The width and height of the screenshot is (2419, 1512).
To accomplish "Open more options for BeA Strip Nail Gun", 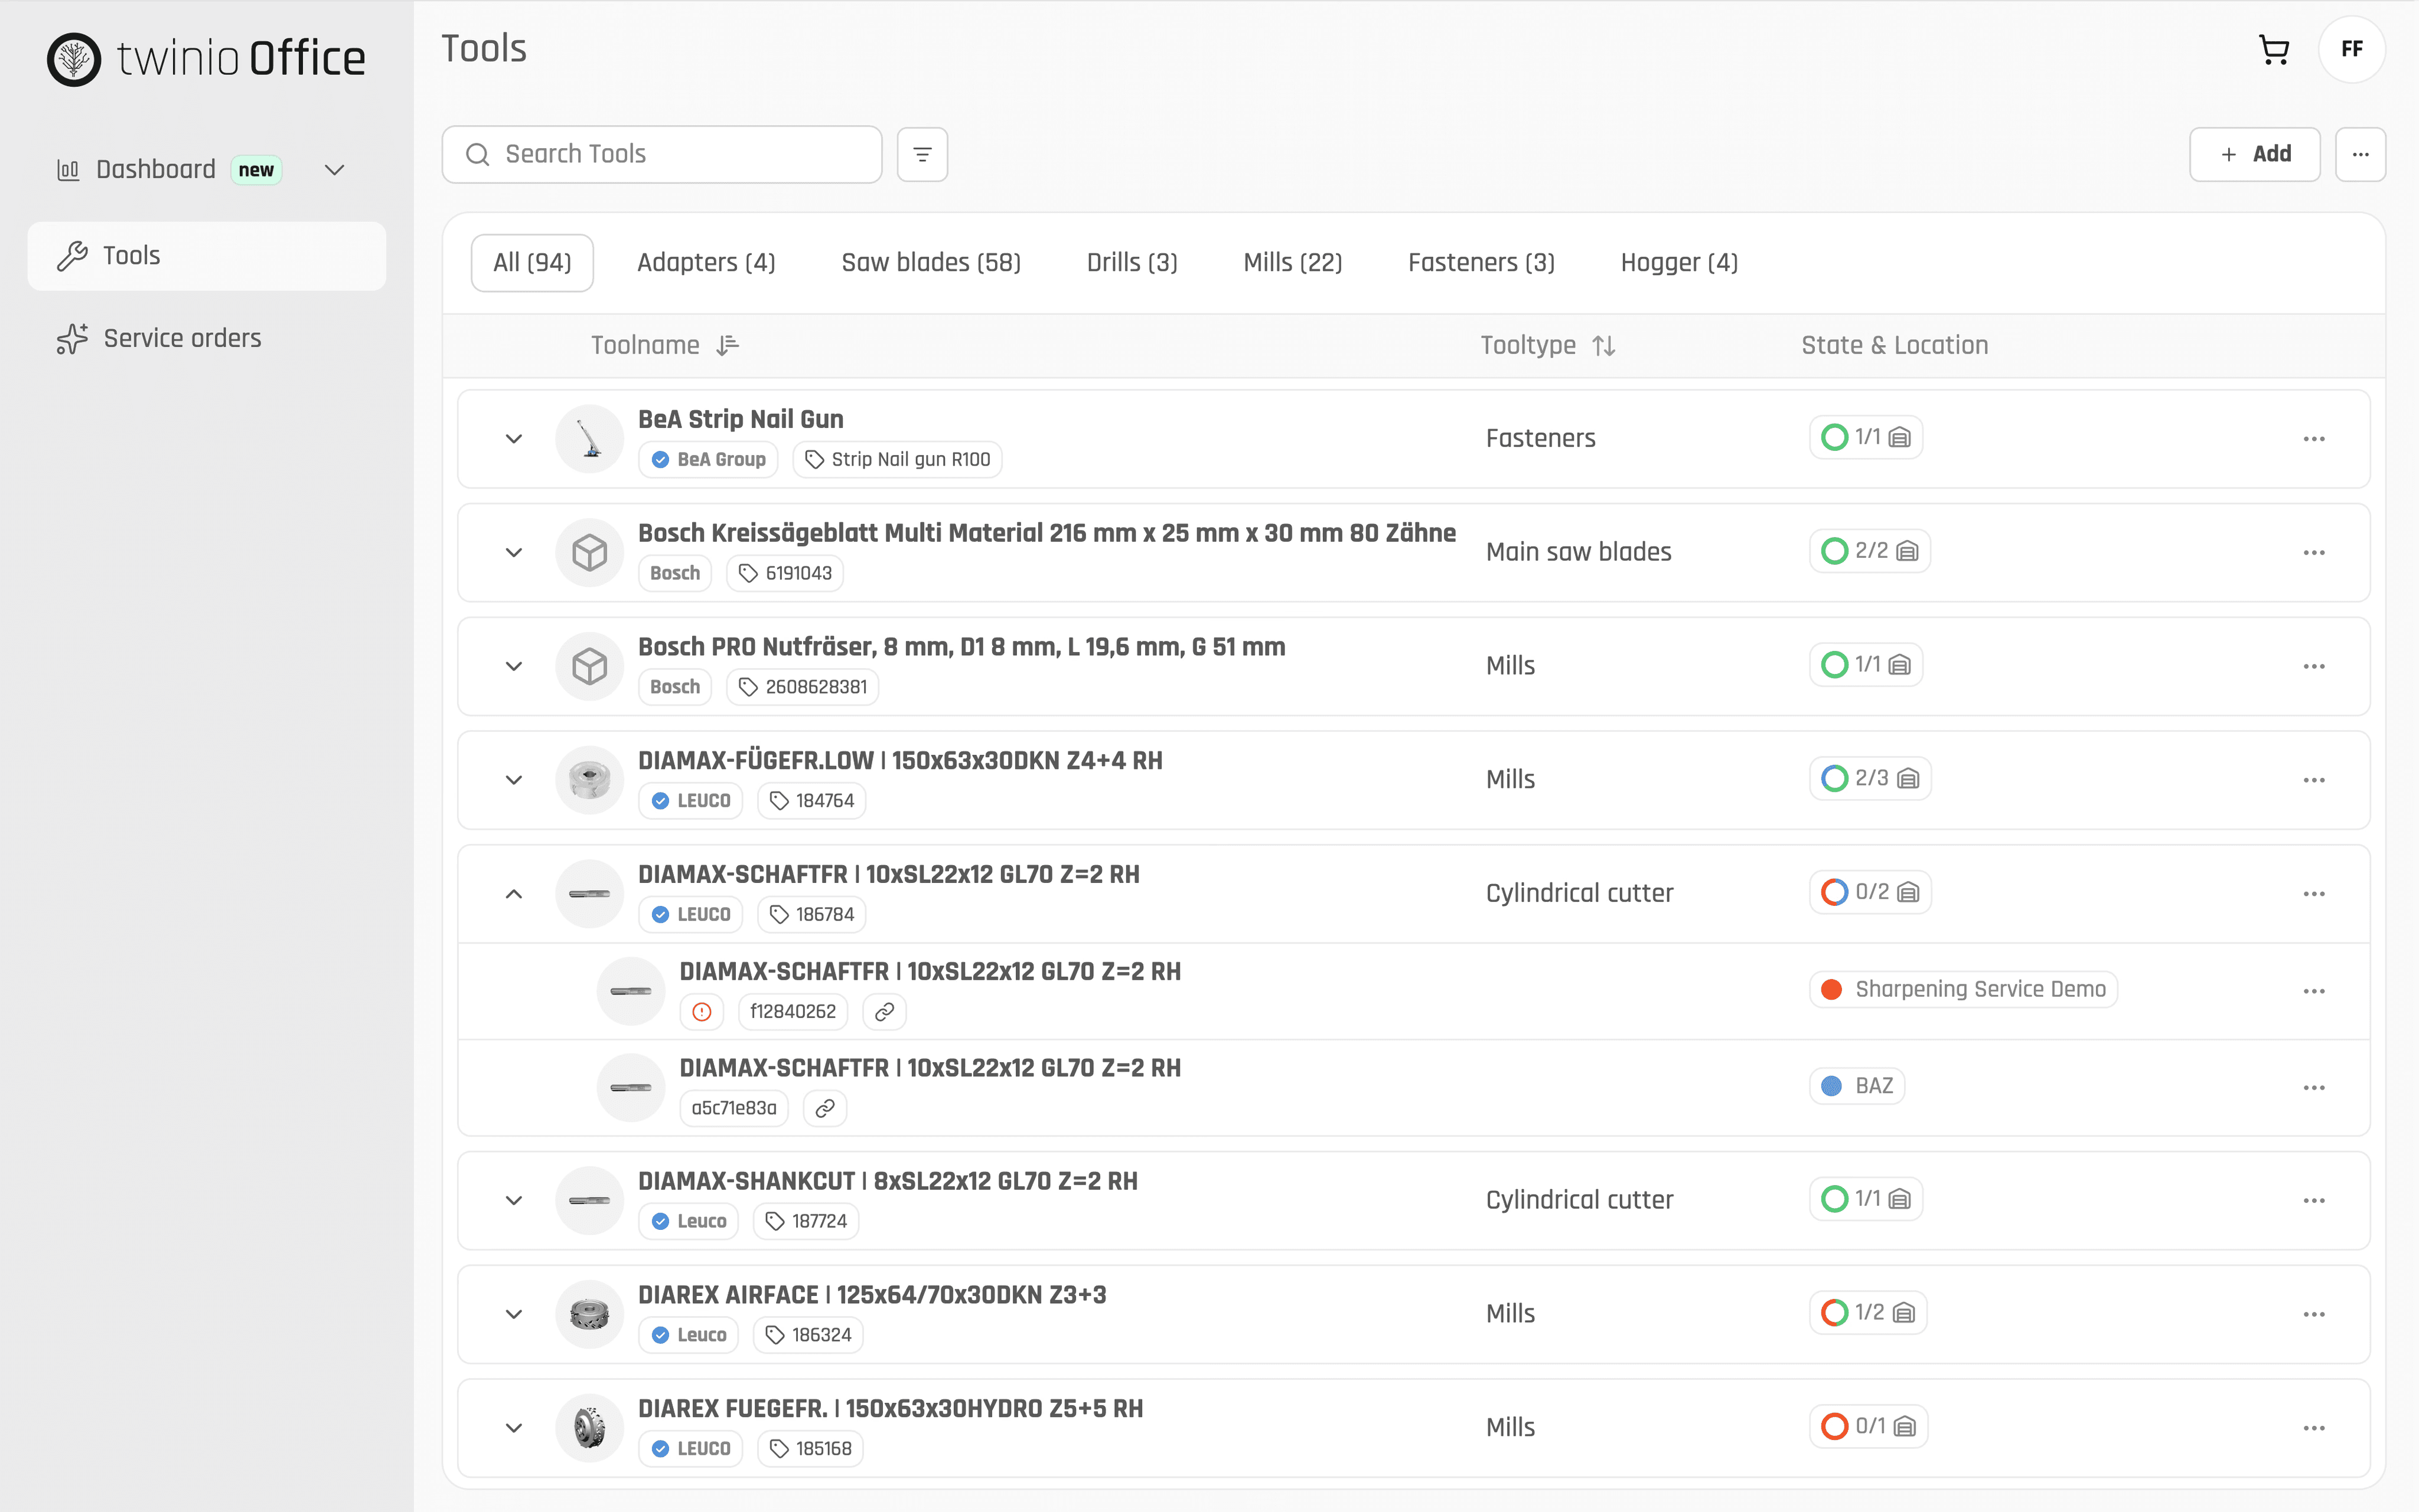I will [x=2313, y=439].
